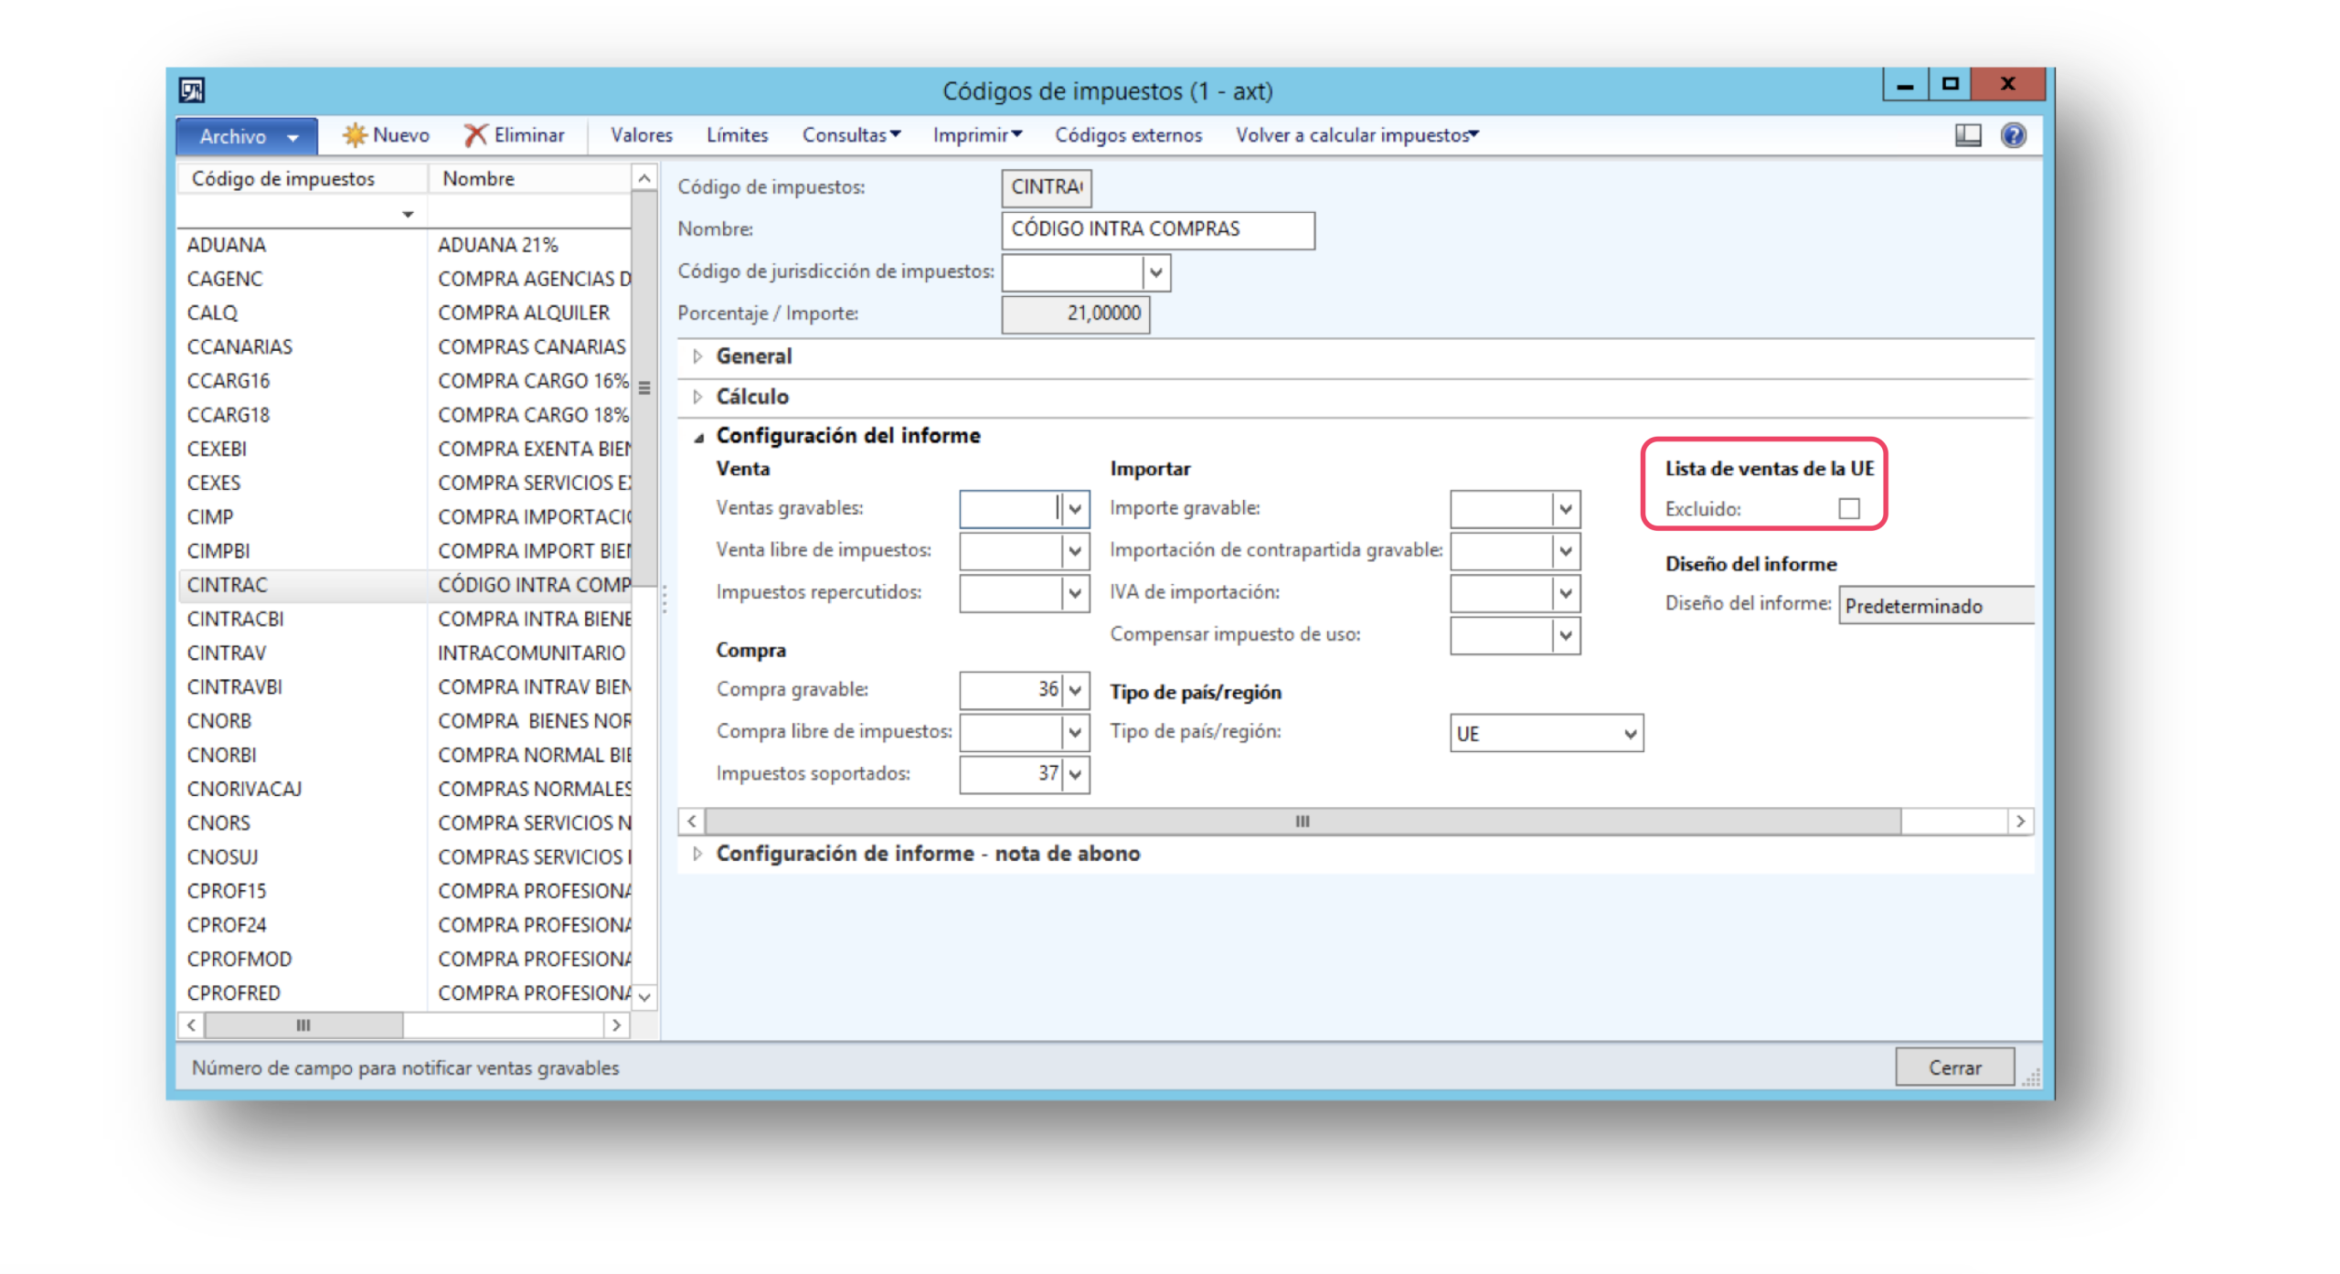Open the Compra gravable dropdown arrow

1075,690
